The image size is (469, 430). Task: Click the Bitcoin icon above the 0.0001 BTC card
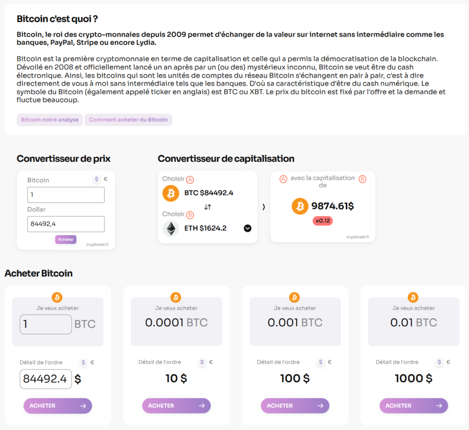click(176, 297)
